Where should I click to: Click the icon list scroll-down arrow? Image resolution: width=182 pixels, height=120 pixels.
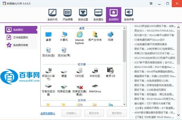[125, 104]
